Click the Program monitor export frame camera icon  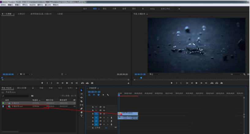click(x=221, y=83)
